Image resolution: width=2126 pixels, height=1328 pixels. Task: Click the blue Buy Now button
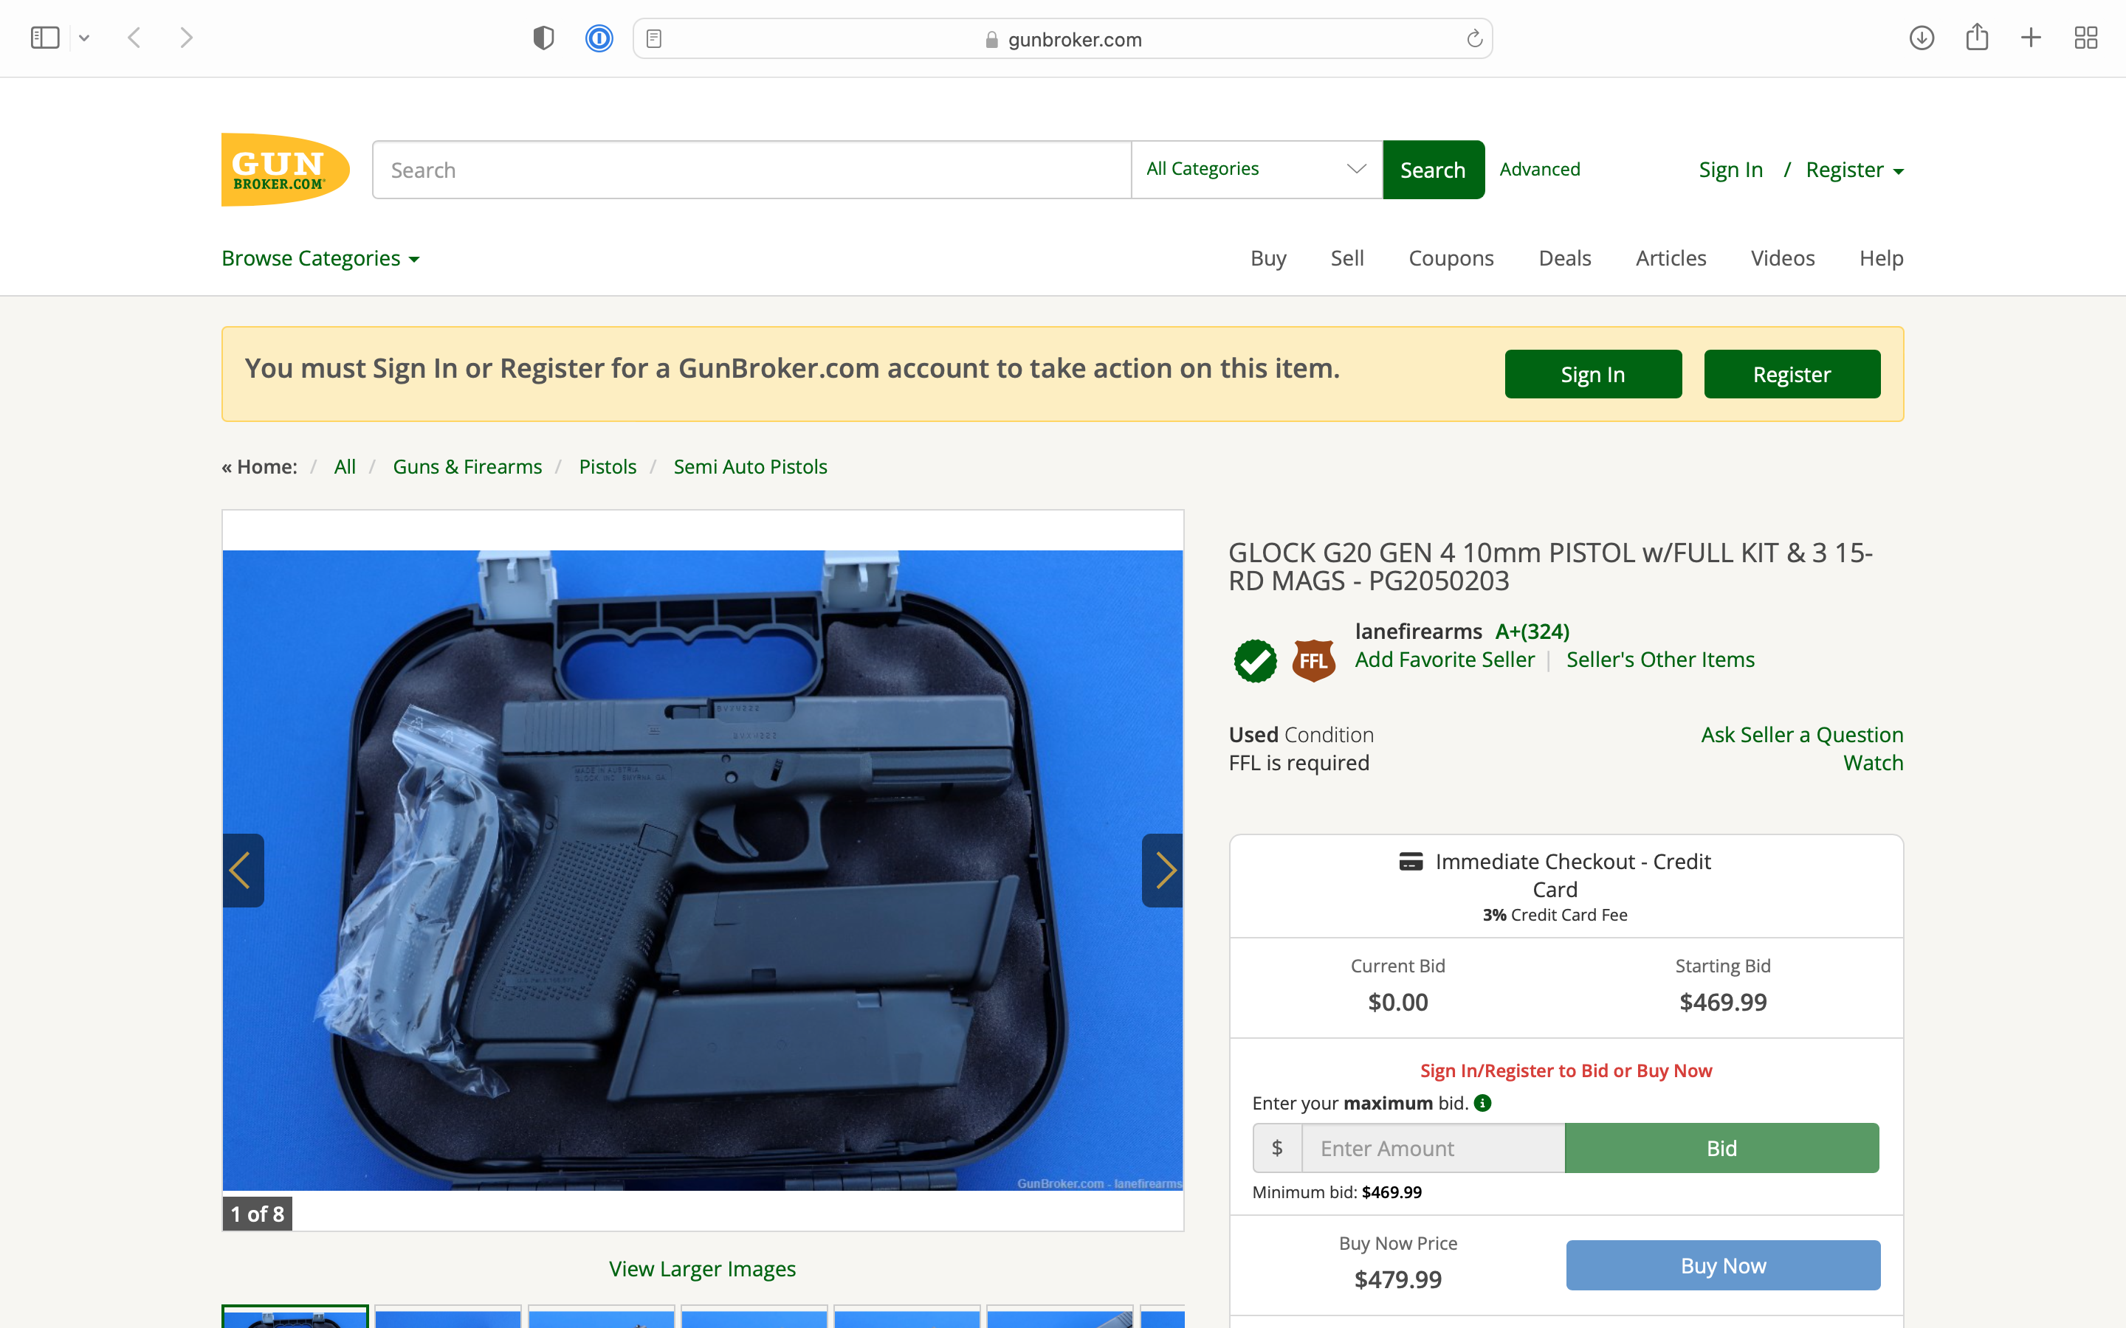[1723, 1265]
